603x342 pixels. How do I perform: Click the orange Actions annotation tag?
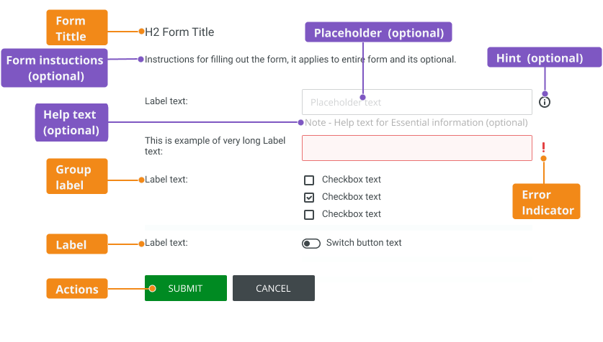tap(77, 288)
